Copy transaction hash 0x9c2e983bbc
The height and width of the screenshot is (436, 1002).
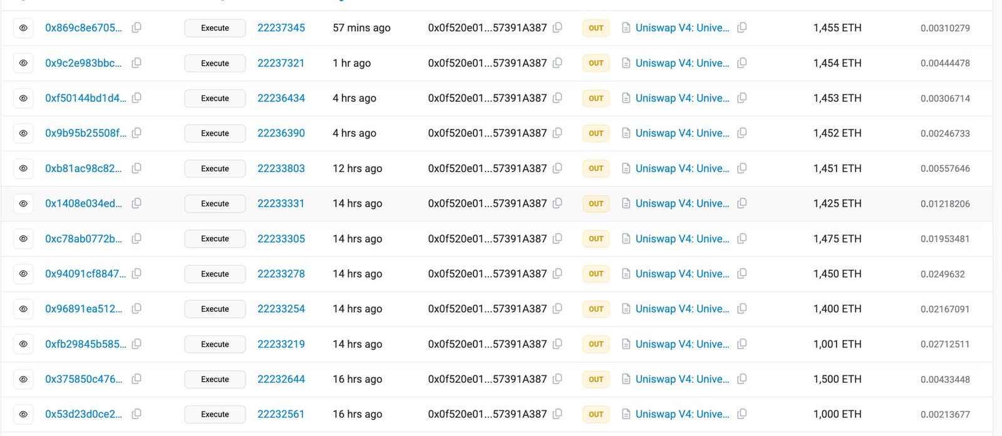(137, 63)
